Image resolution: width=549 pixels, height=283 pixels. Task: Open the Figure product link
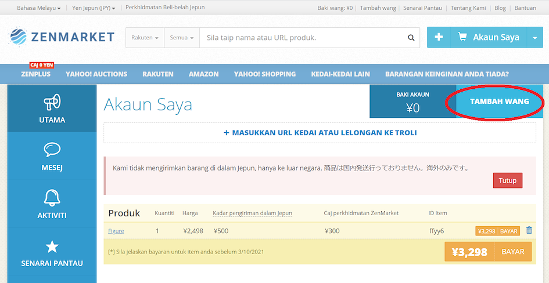point(116,231)
